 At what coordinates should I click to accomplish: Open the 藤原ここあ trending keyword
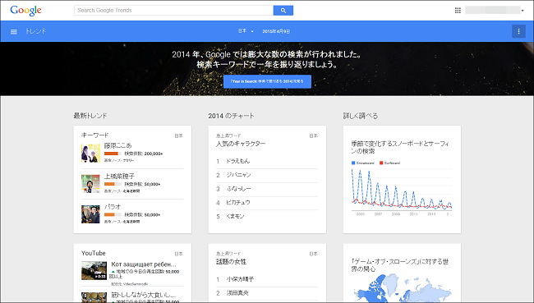117,145
